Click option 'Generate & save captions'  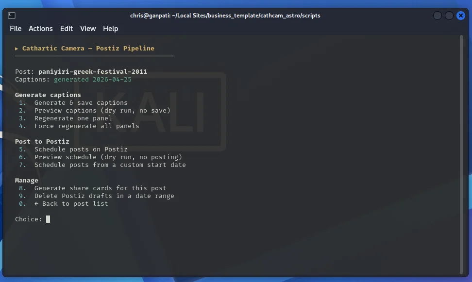[x=81, y=102]
